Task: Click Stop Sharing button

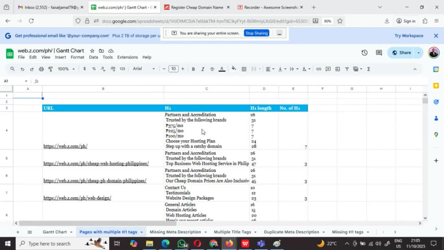Action: (257, 33)
